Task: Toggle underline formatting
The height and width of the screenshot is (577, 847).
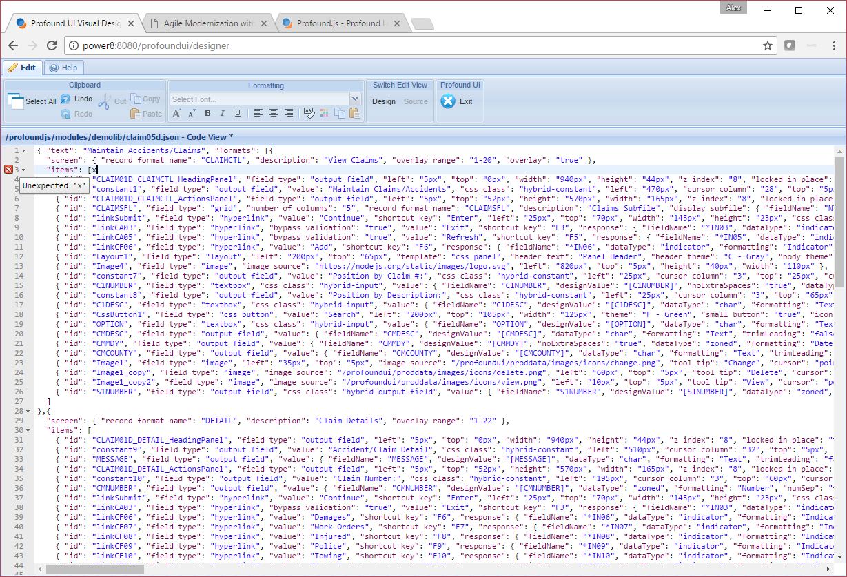Action: (238, 113)
